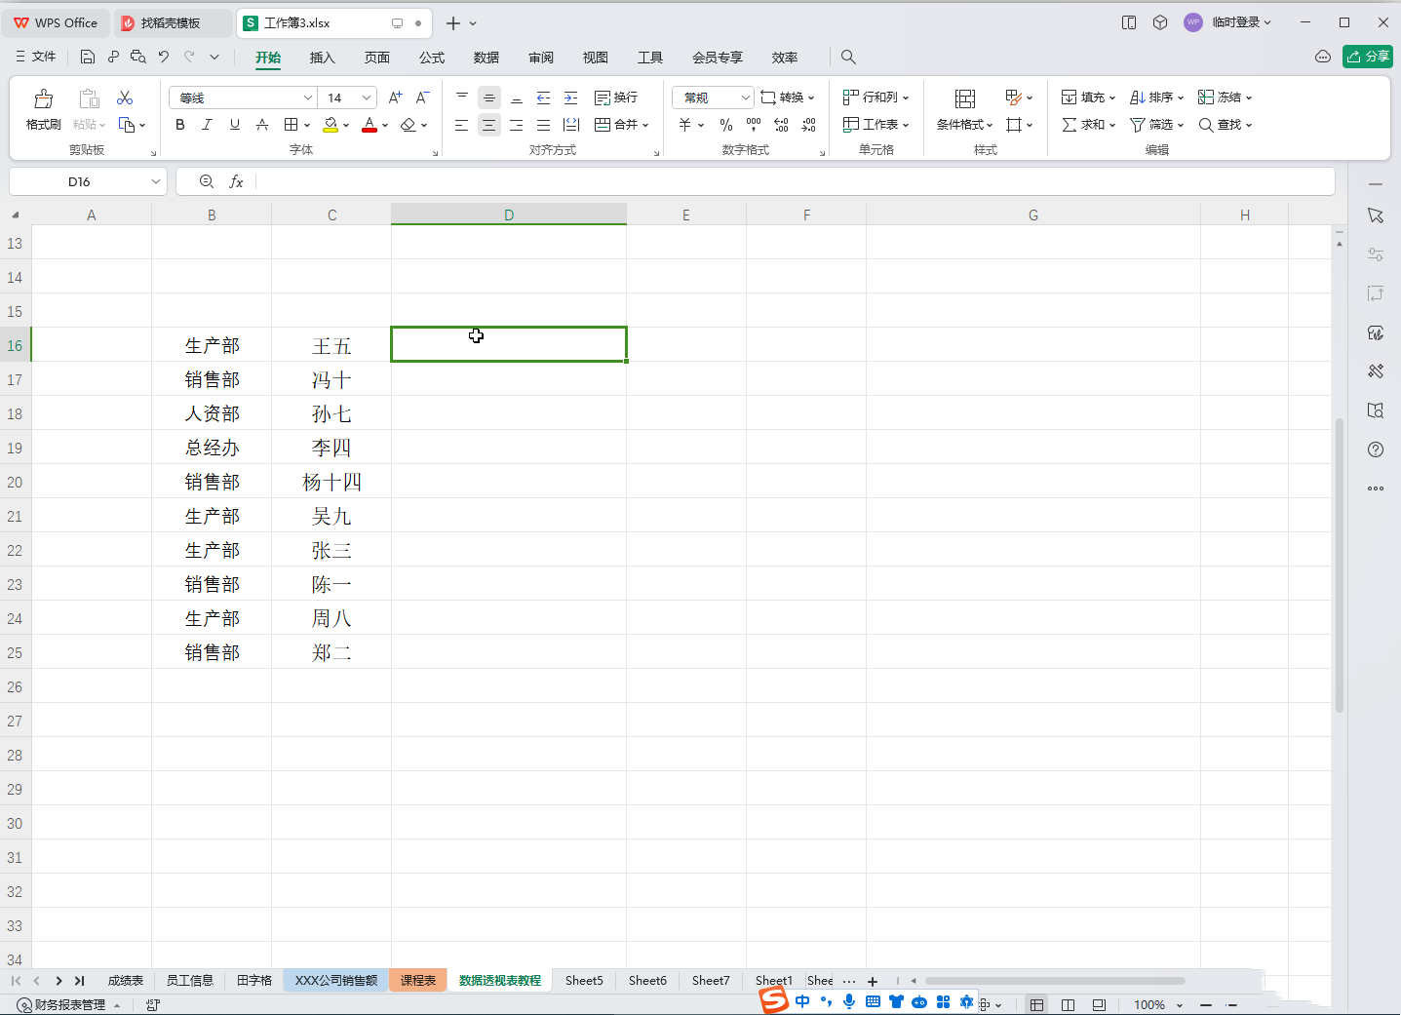
Task: Click the Align top icon
Action: (462, 98)
